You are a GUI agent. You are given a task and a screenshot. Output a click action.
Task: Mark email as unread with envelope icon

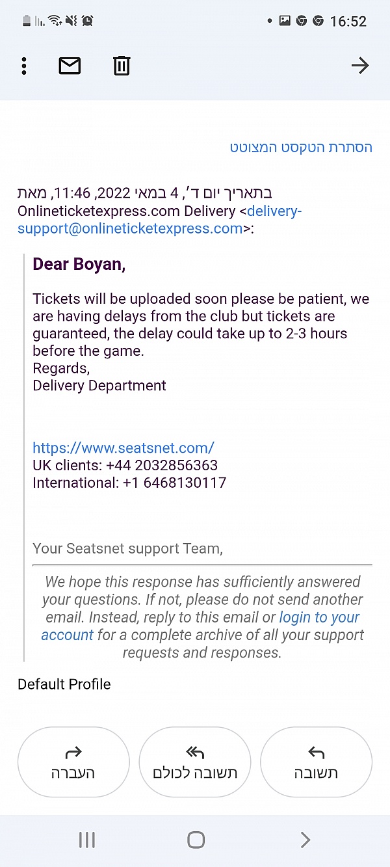pyautogui.click(x=70, y=66)
